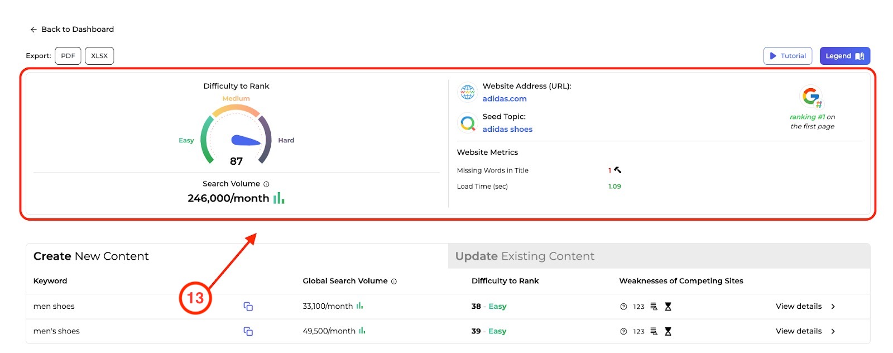The height and width of the screenshot is (353, 893).
Task: Export report as PDF
Action: 68,56
